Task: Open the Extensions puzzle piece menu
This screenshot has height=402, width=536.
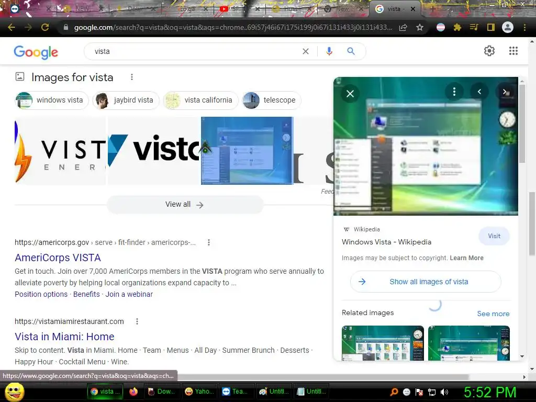Action: 457,27
